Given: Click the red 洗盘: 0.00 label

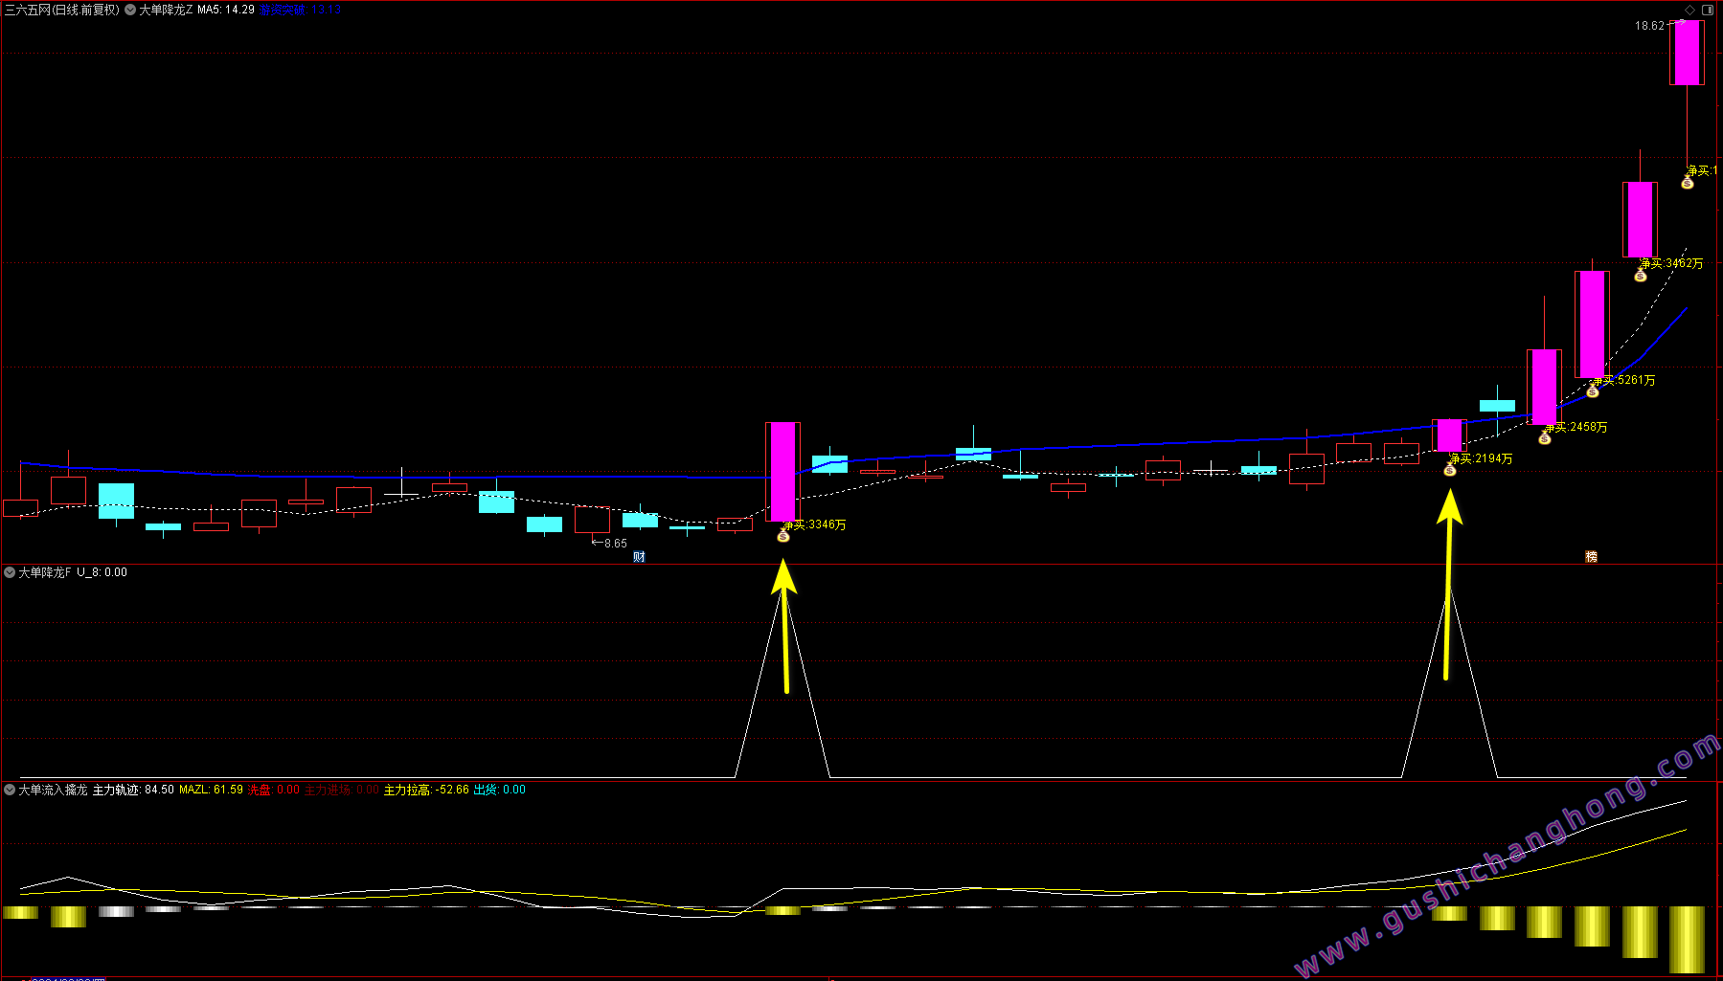Looking at the screenshot, I should coord(274,790).
